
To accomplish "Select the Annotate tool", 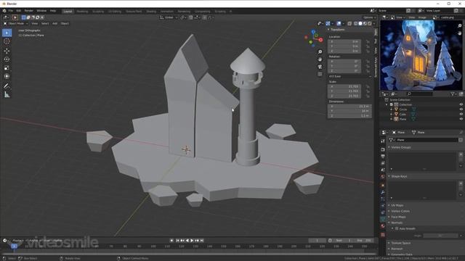I will click(x=7, y=86).
